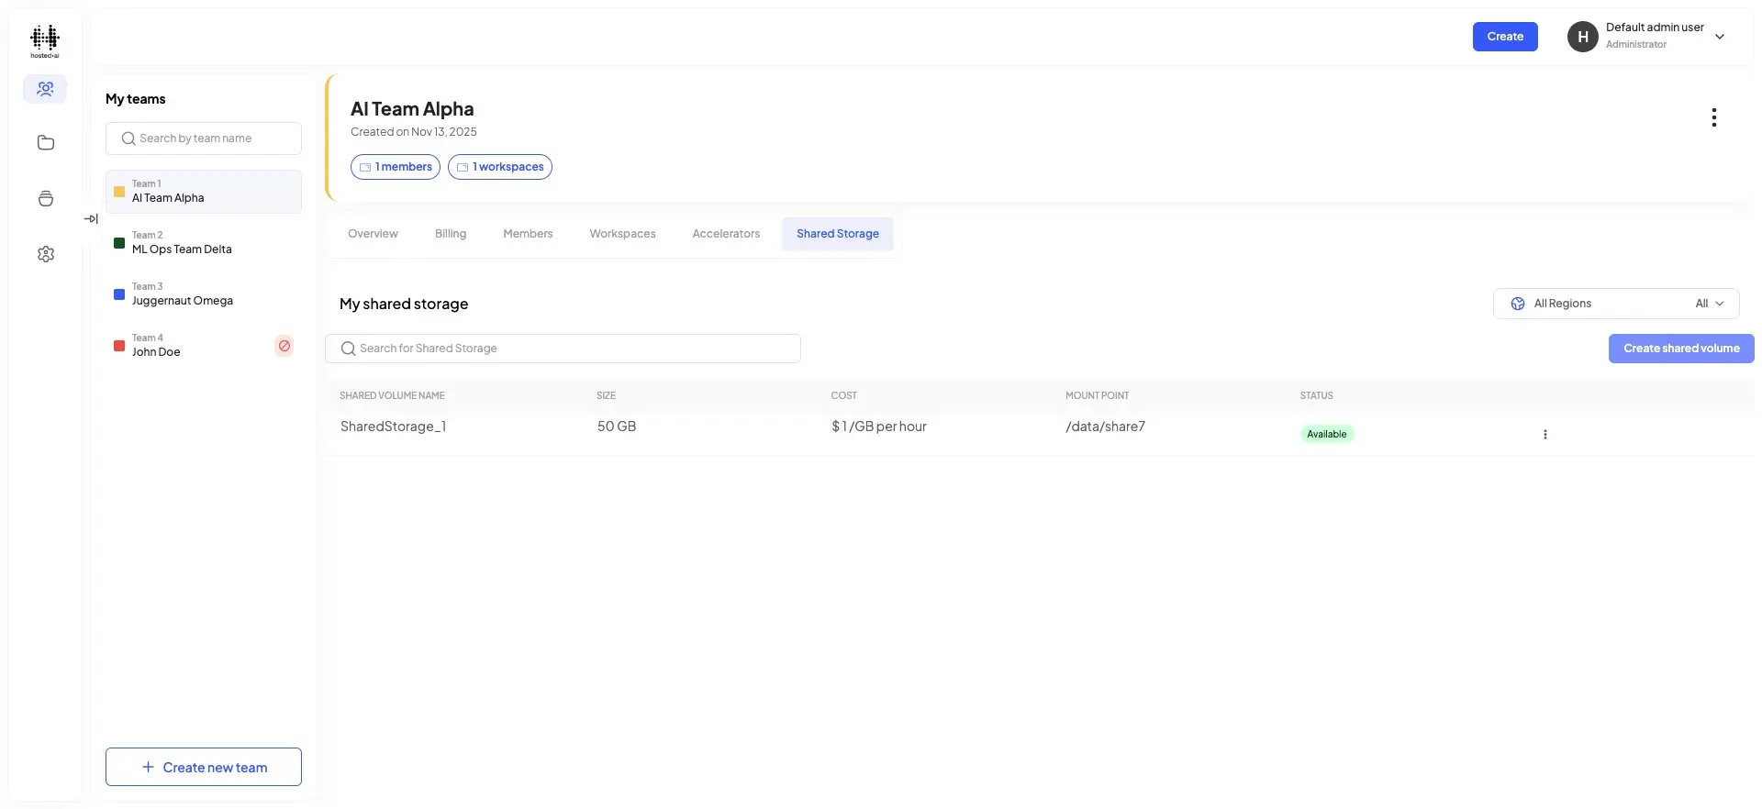Select John Doe team
This screenshot has width=1762, height=809.
click(x=204, y=346)
